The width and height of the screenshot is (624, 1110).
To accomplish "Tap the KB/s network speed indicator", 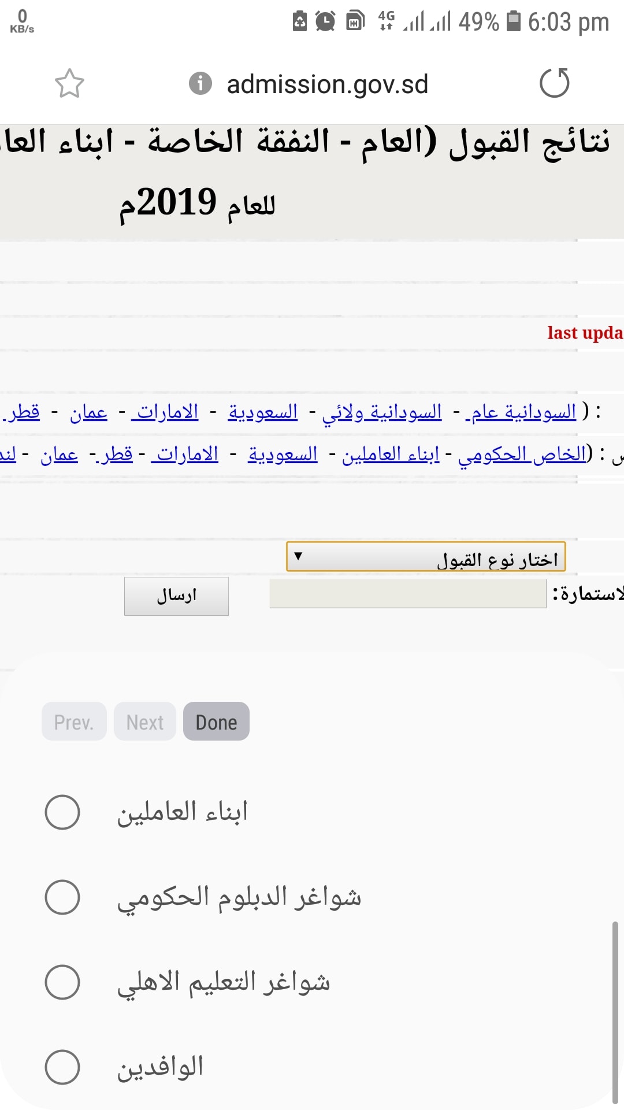I will tap(22, 22).
